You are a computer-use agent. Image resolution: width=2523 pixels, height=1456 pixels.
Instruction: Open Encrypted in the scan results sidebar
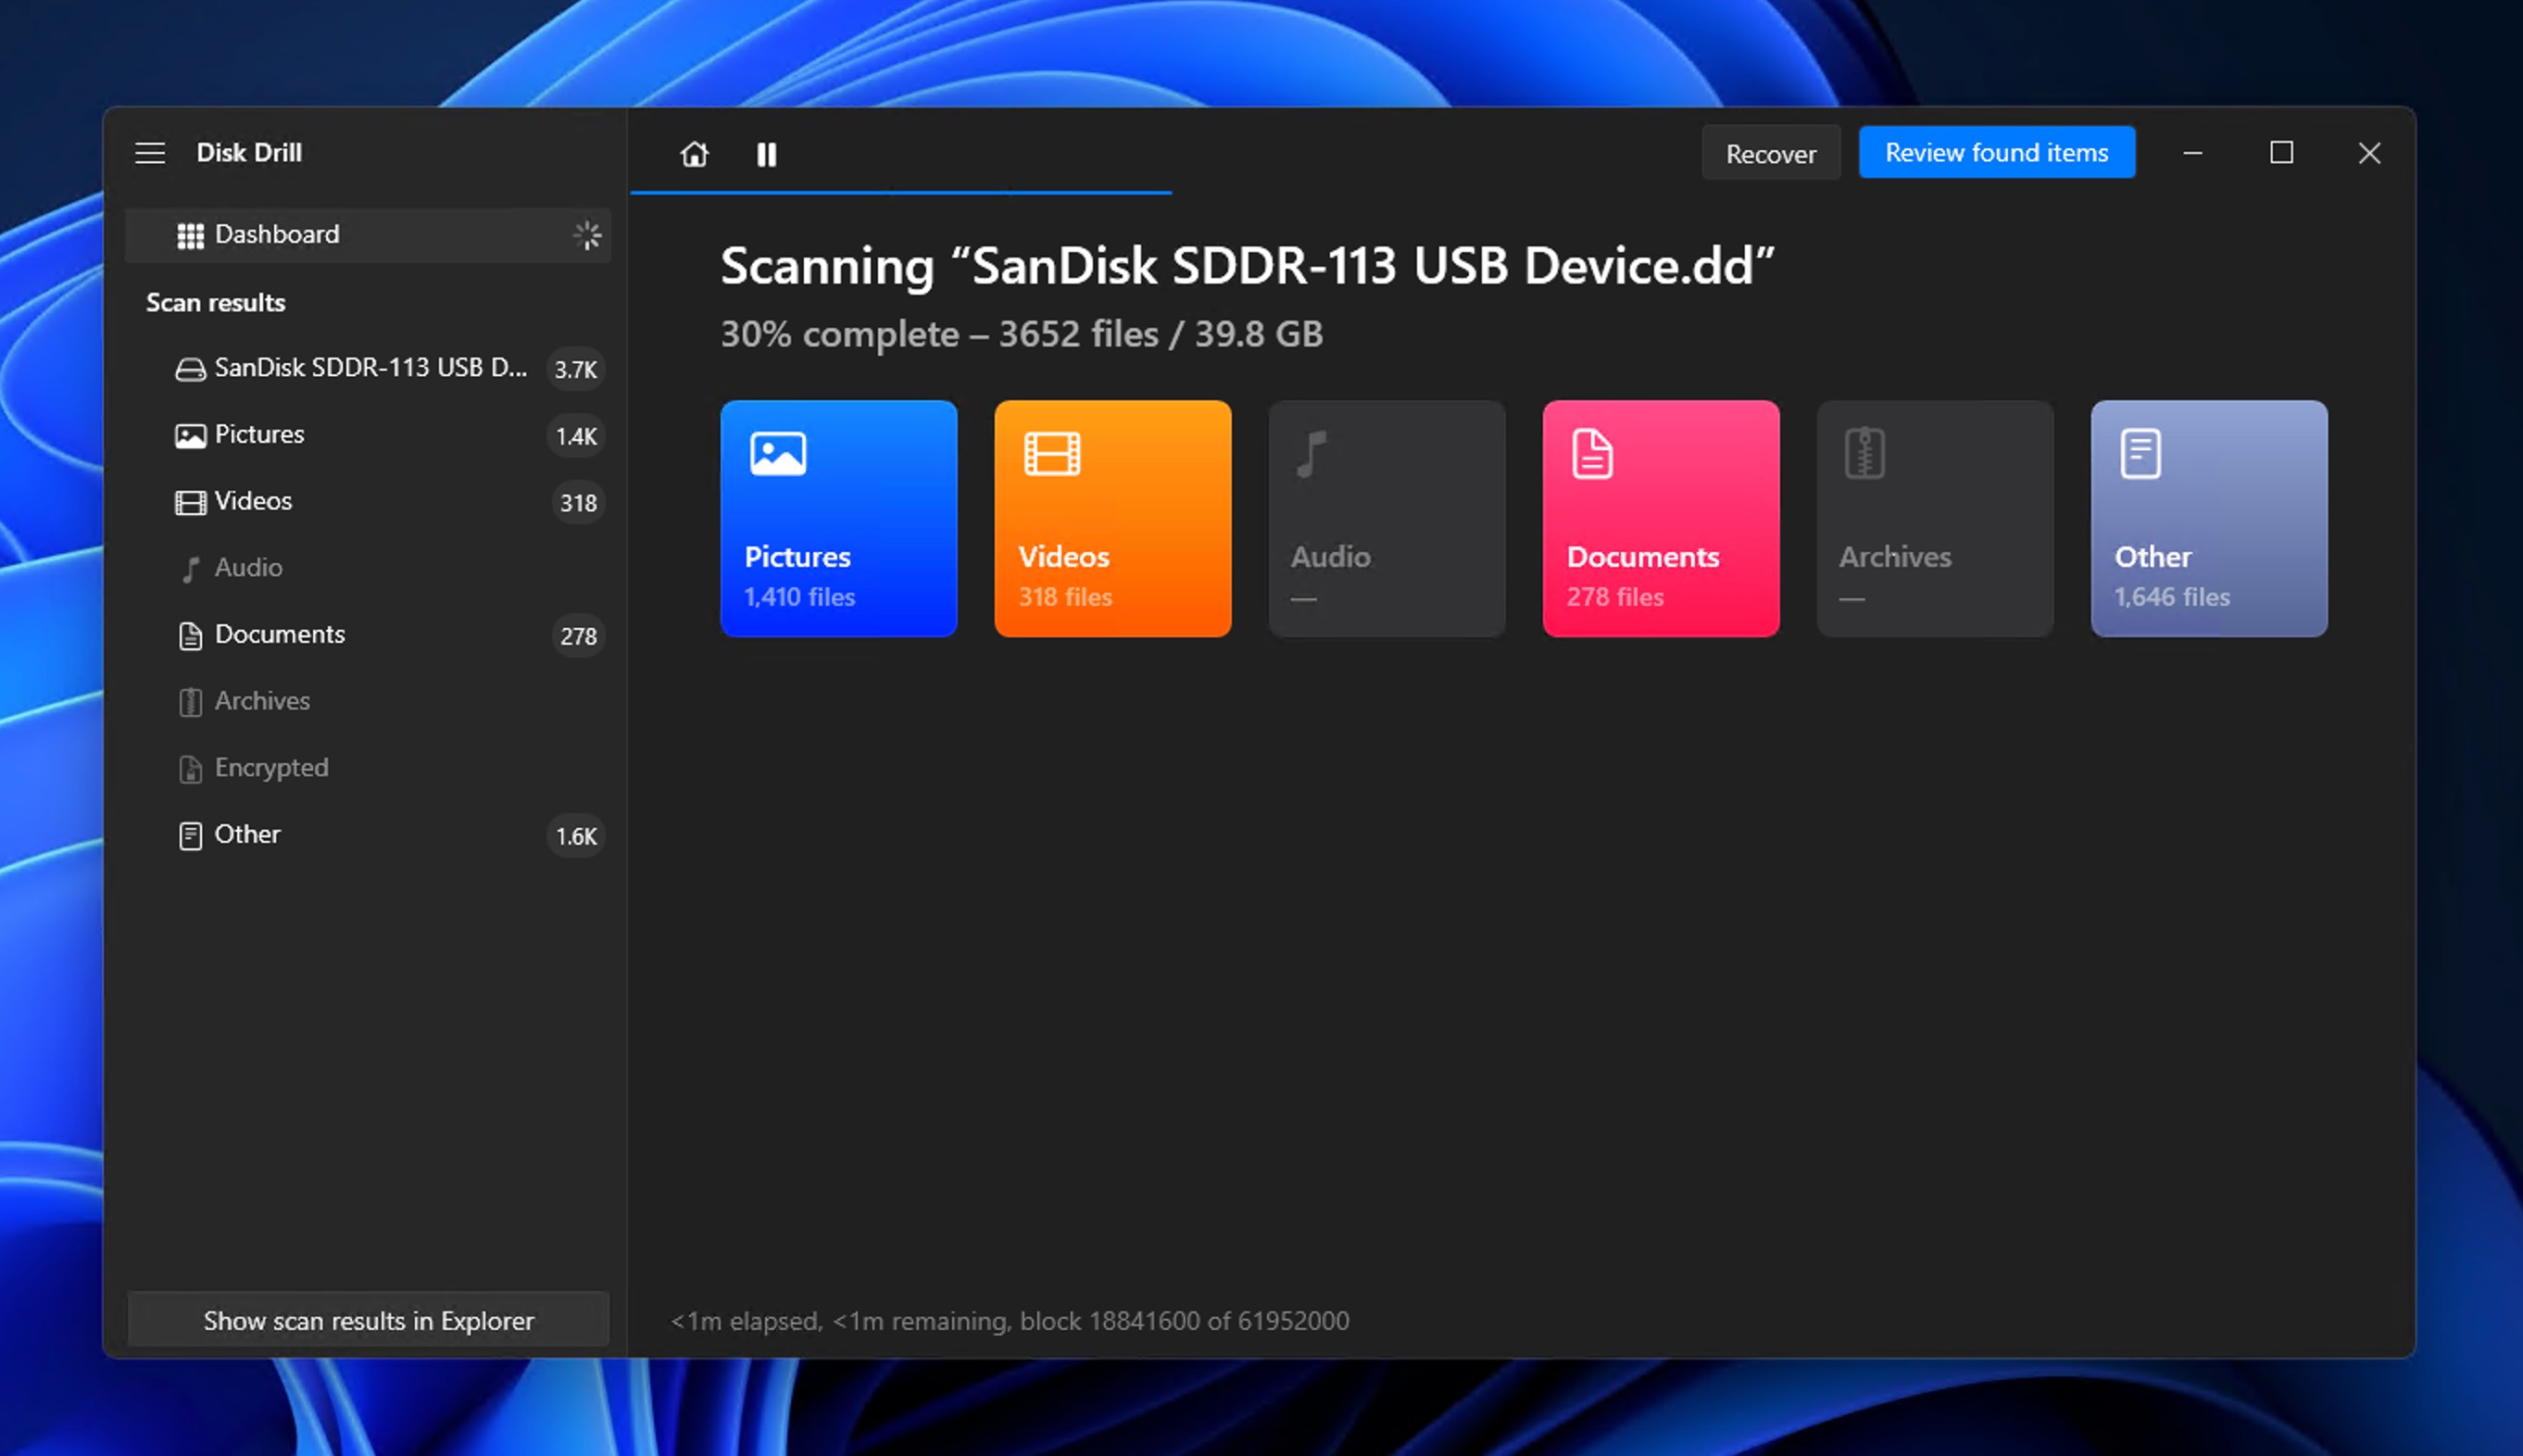click(x=368, y=768)
